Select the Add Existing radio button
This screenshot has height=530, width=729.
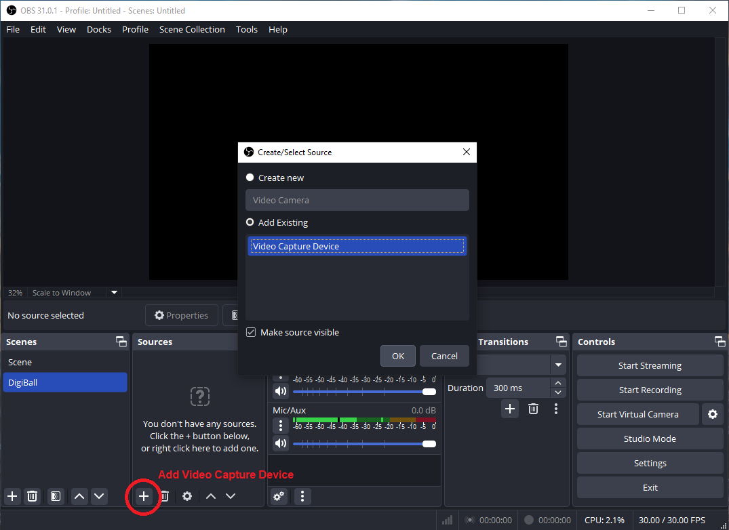coord(250,222)
